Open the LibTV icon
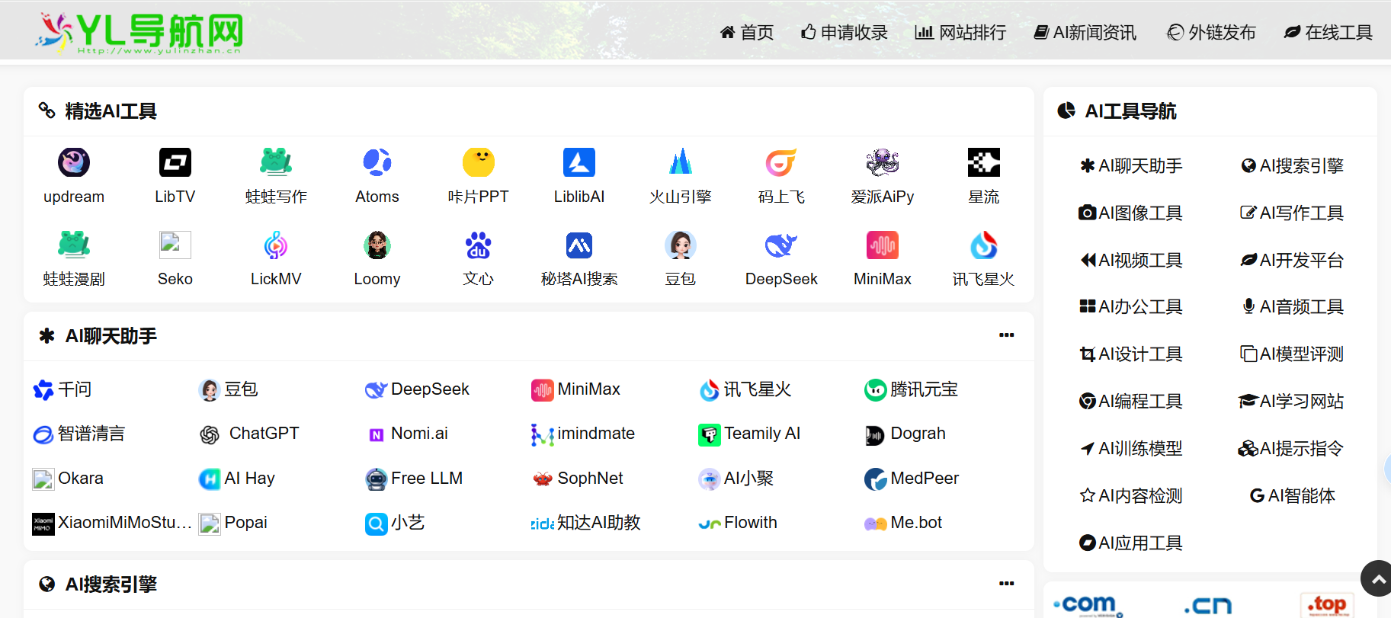This screenshot has width=1391, height=618. click(175, 162)
